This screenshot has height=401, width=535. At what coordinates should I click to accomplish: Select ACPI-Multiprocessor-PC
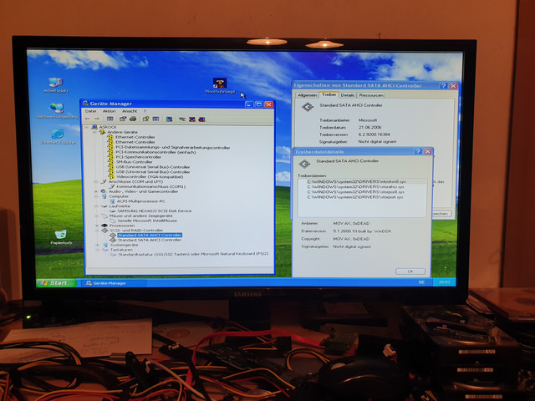tap(141, 201)
